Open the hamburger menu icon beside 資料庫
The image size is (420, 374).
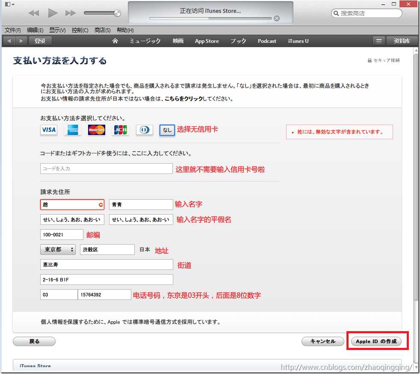[x=379, y=41]
